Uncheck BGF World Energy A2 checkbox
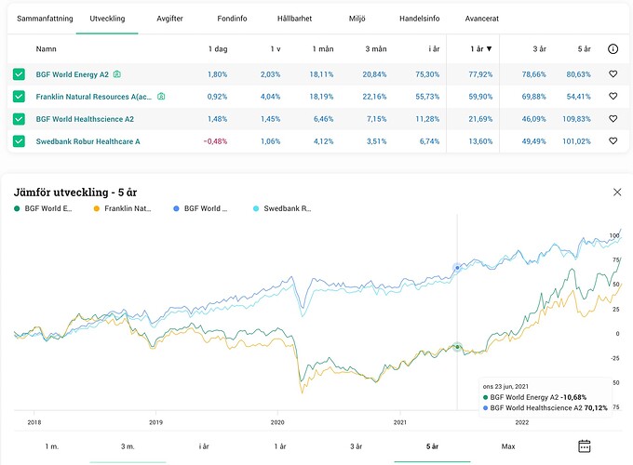This screenshot has height=465, width=633. pos(19,74)
